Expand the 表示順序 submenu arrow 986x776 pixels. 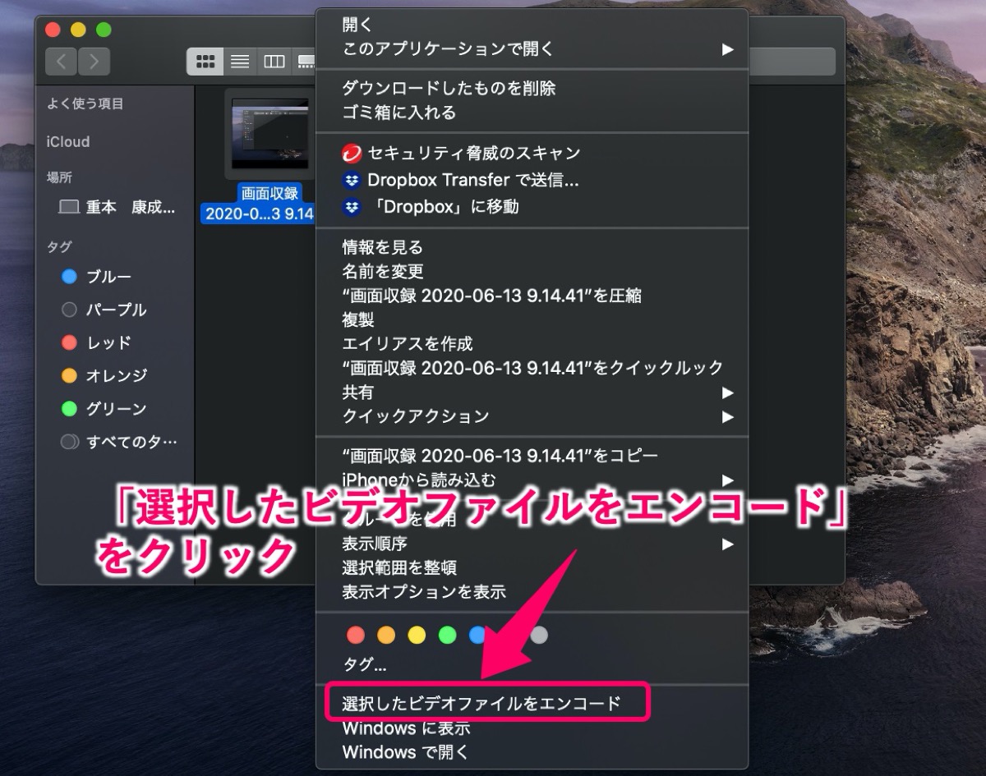point(727,544)
